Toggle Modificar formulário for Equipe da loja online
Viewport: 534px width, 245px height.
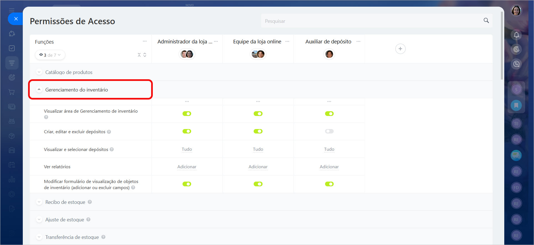[x=258, y=184]
